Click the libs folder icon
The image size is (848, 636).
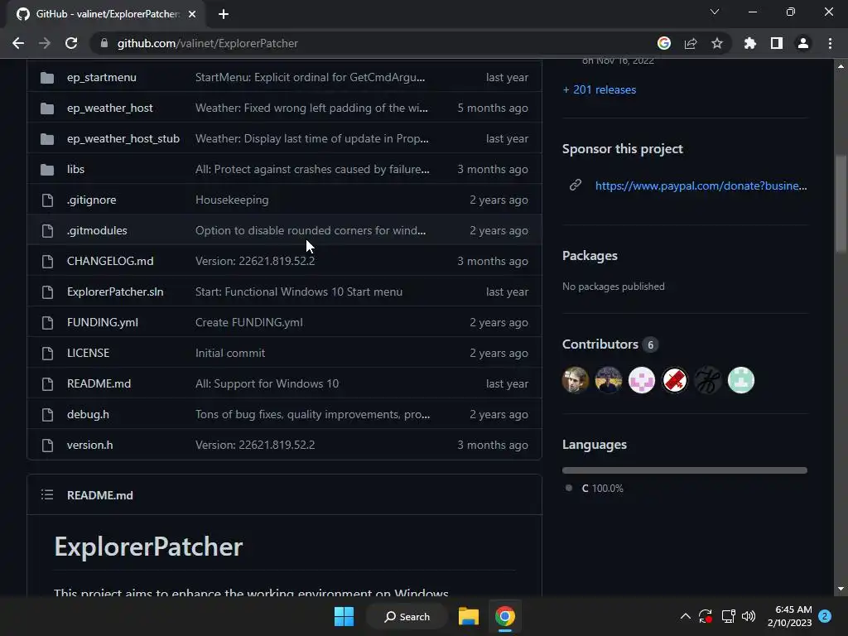click(x=47, y=169)
